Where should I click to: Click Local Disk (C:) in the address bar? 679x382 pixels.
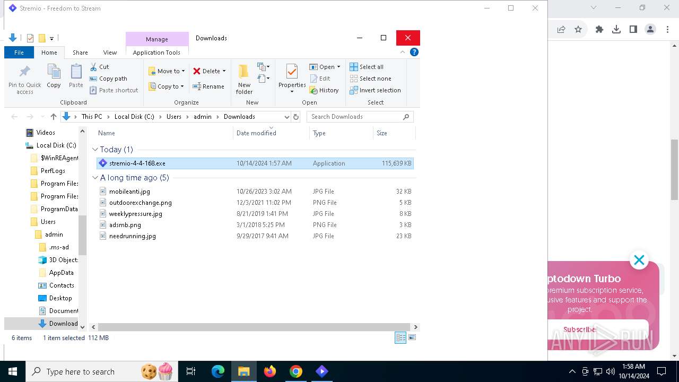pyautogui.click(x=134, y=117)
